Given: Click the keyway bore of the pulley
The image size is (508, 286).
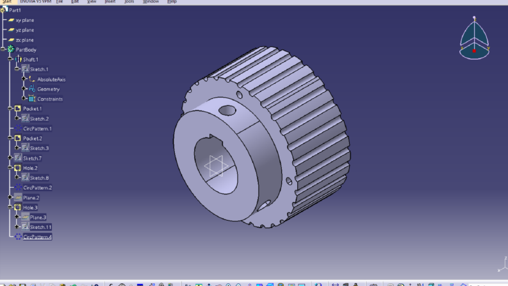Looking at the screenshot, I should pyautogui.click(x=216, y=165).
